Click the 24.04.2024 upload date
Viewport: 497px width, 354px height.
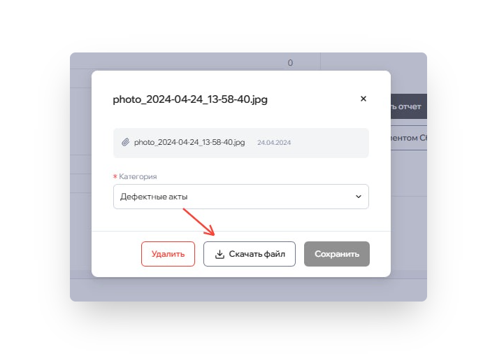[x=274, y=143]
